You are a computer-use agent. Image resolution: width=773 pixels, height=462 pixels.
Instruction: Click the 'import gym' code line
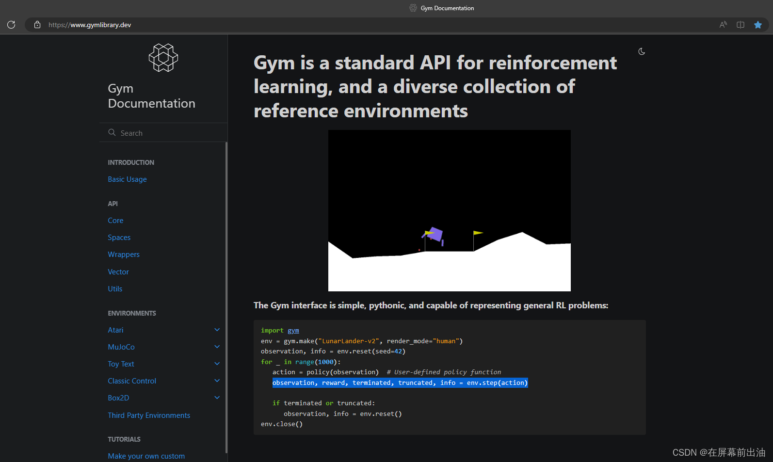click(x=280, y=331)
